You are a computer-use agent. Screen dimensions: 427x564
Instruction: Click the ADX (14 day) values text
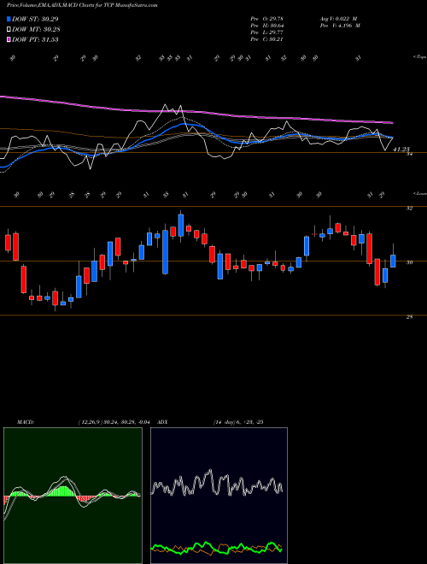point(238,422)
